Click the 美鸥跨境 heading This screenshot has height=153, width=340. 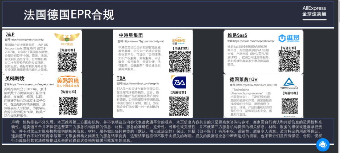(15, 78)
